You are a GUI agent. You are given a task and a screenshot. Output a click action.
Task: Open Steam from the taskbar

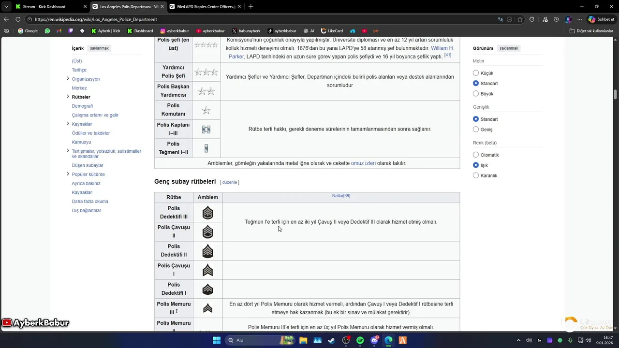tap(331, 340)
